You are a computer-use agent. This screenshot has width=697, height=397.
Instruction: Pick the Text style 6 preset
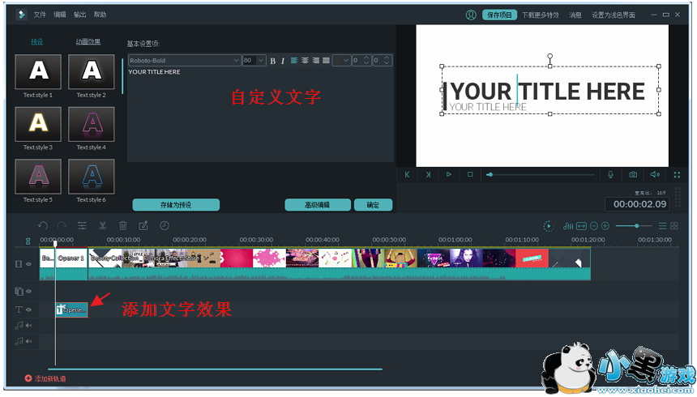(x=91, y=177)
